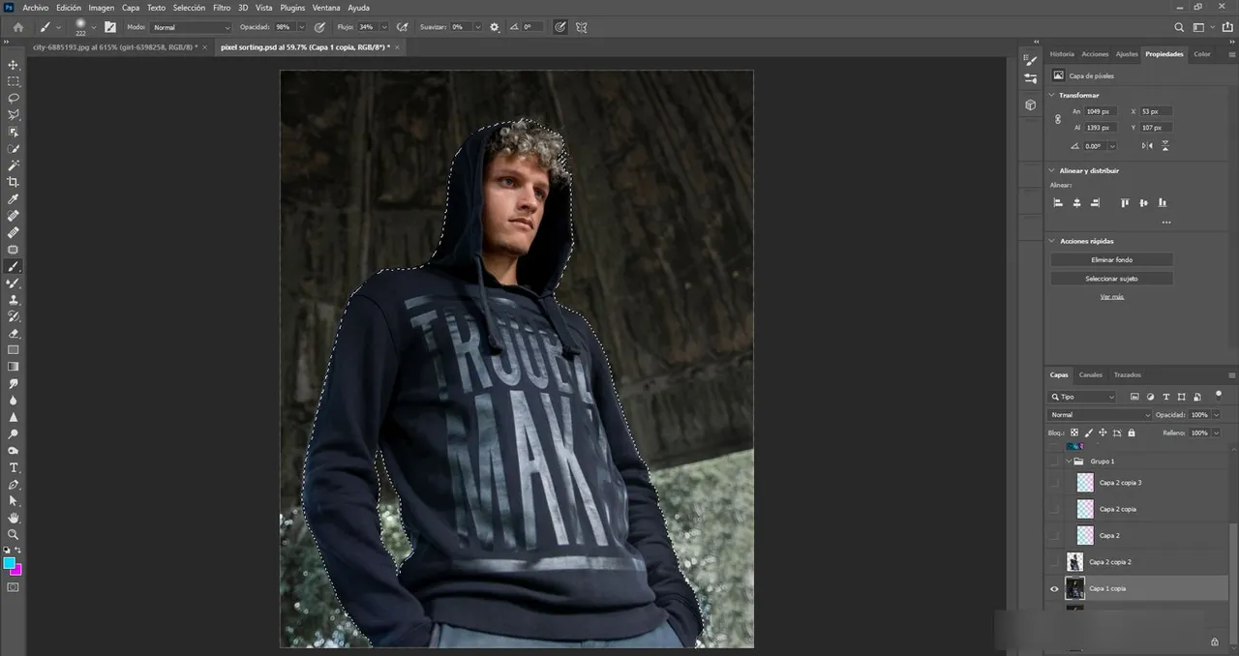Select the Hand tool

[14, 518]
